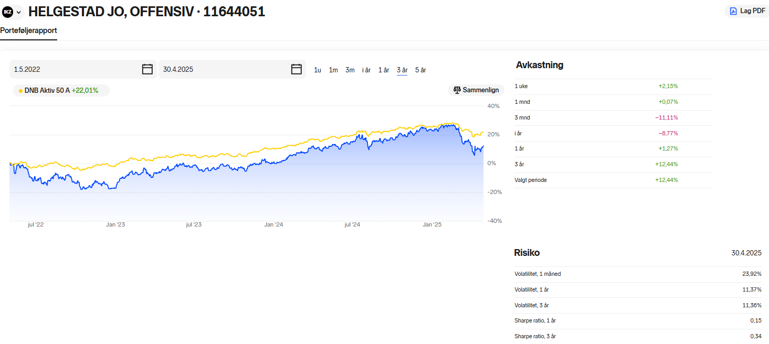The height and width of the screenshot is (344, 769).
Task: Click the +2,15% return value
Action: tap(668, 86)
